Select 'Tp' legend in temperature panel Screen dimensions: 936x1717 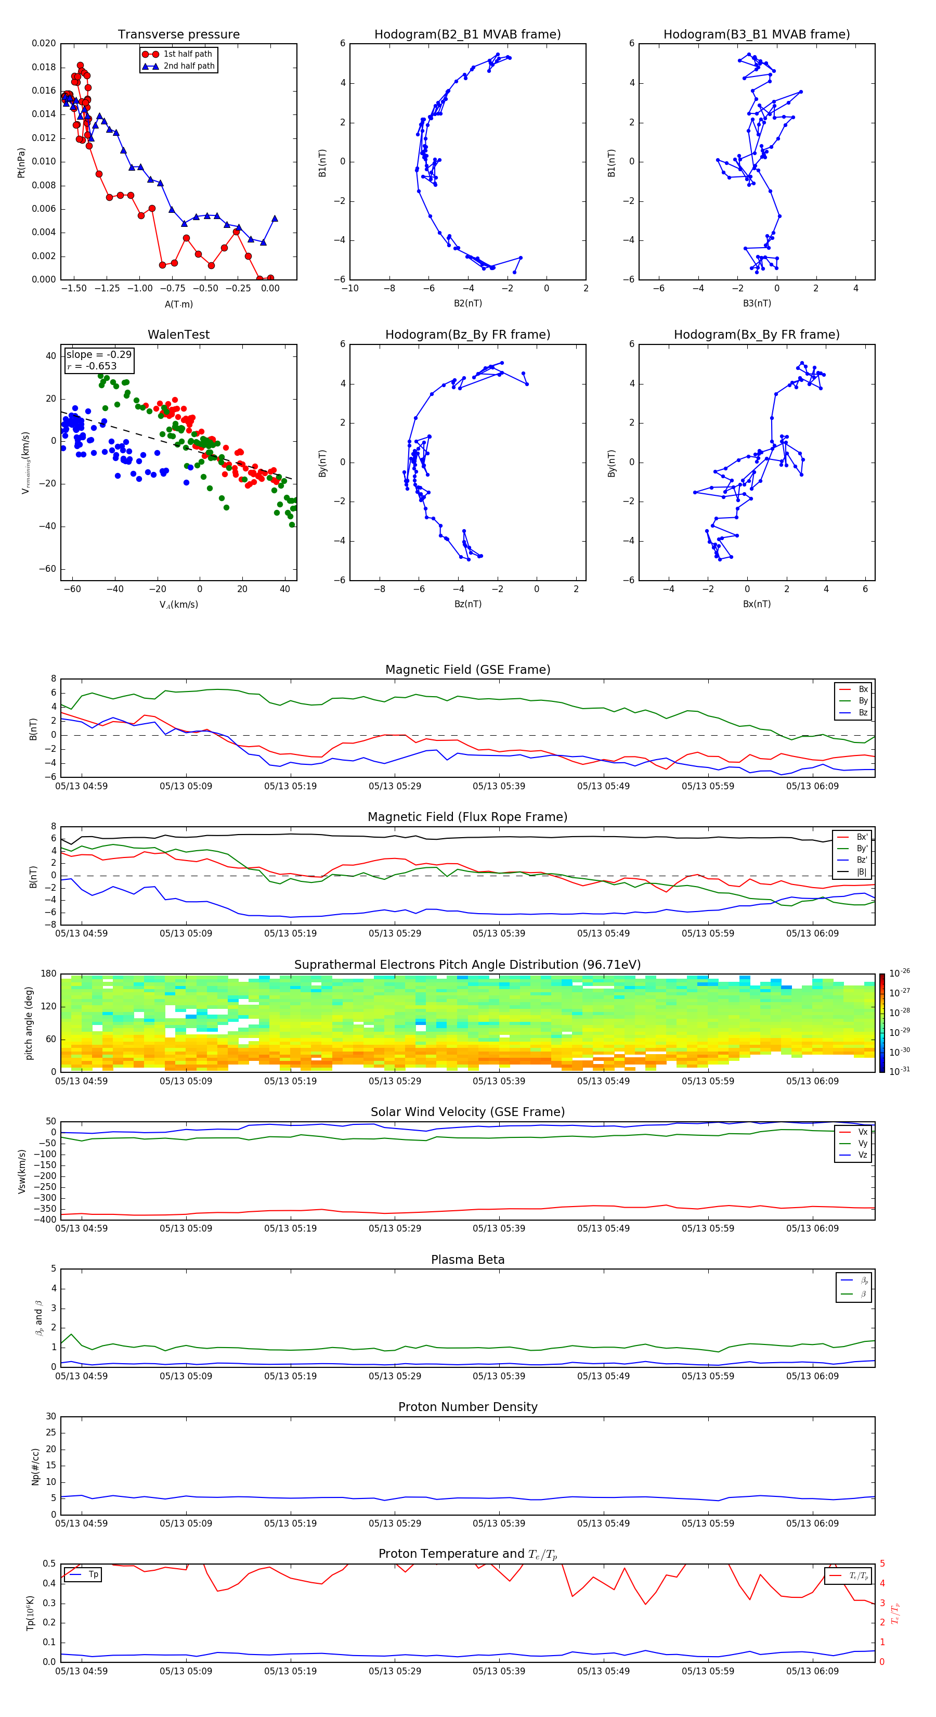[83, 1574]
